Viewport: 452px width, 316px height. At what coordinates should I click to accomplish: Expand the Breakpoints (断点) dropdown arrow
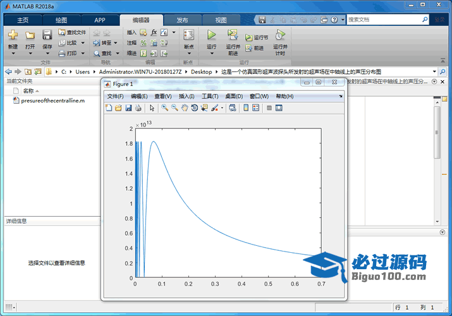[x=189, y=53]
